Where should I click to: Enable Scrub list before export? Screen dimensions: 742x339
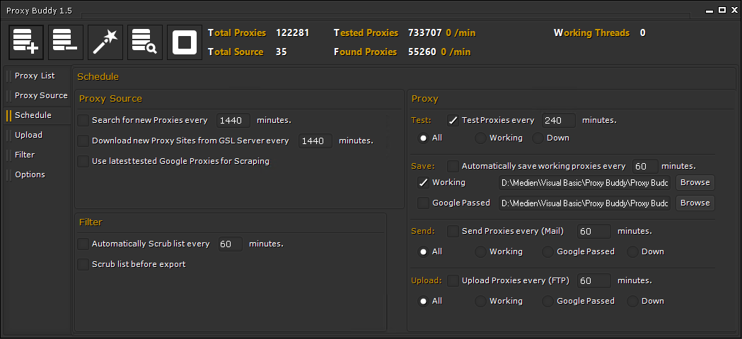[x=83, y=265]
